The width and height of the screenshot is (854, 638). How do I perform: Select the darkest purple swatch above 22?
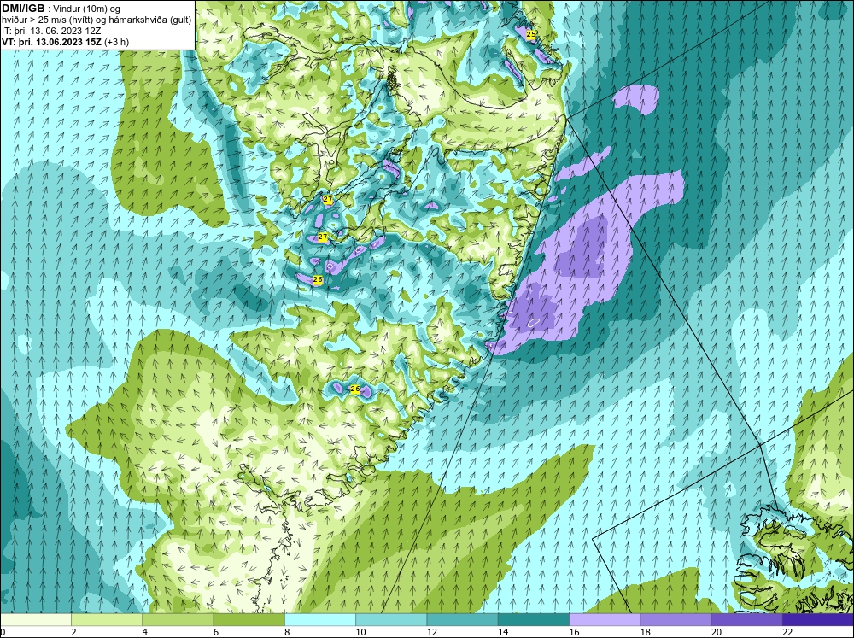point(818,619)
